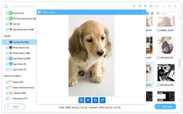Uncheck the 000000...00.JPG checkbox

pos(158,30)
